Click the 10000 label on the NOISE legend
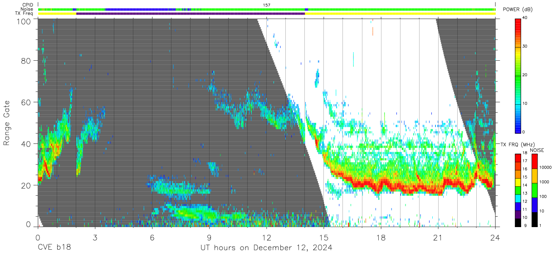 [546, 167]
